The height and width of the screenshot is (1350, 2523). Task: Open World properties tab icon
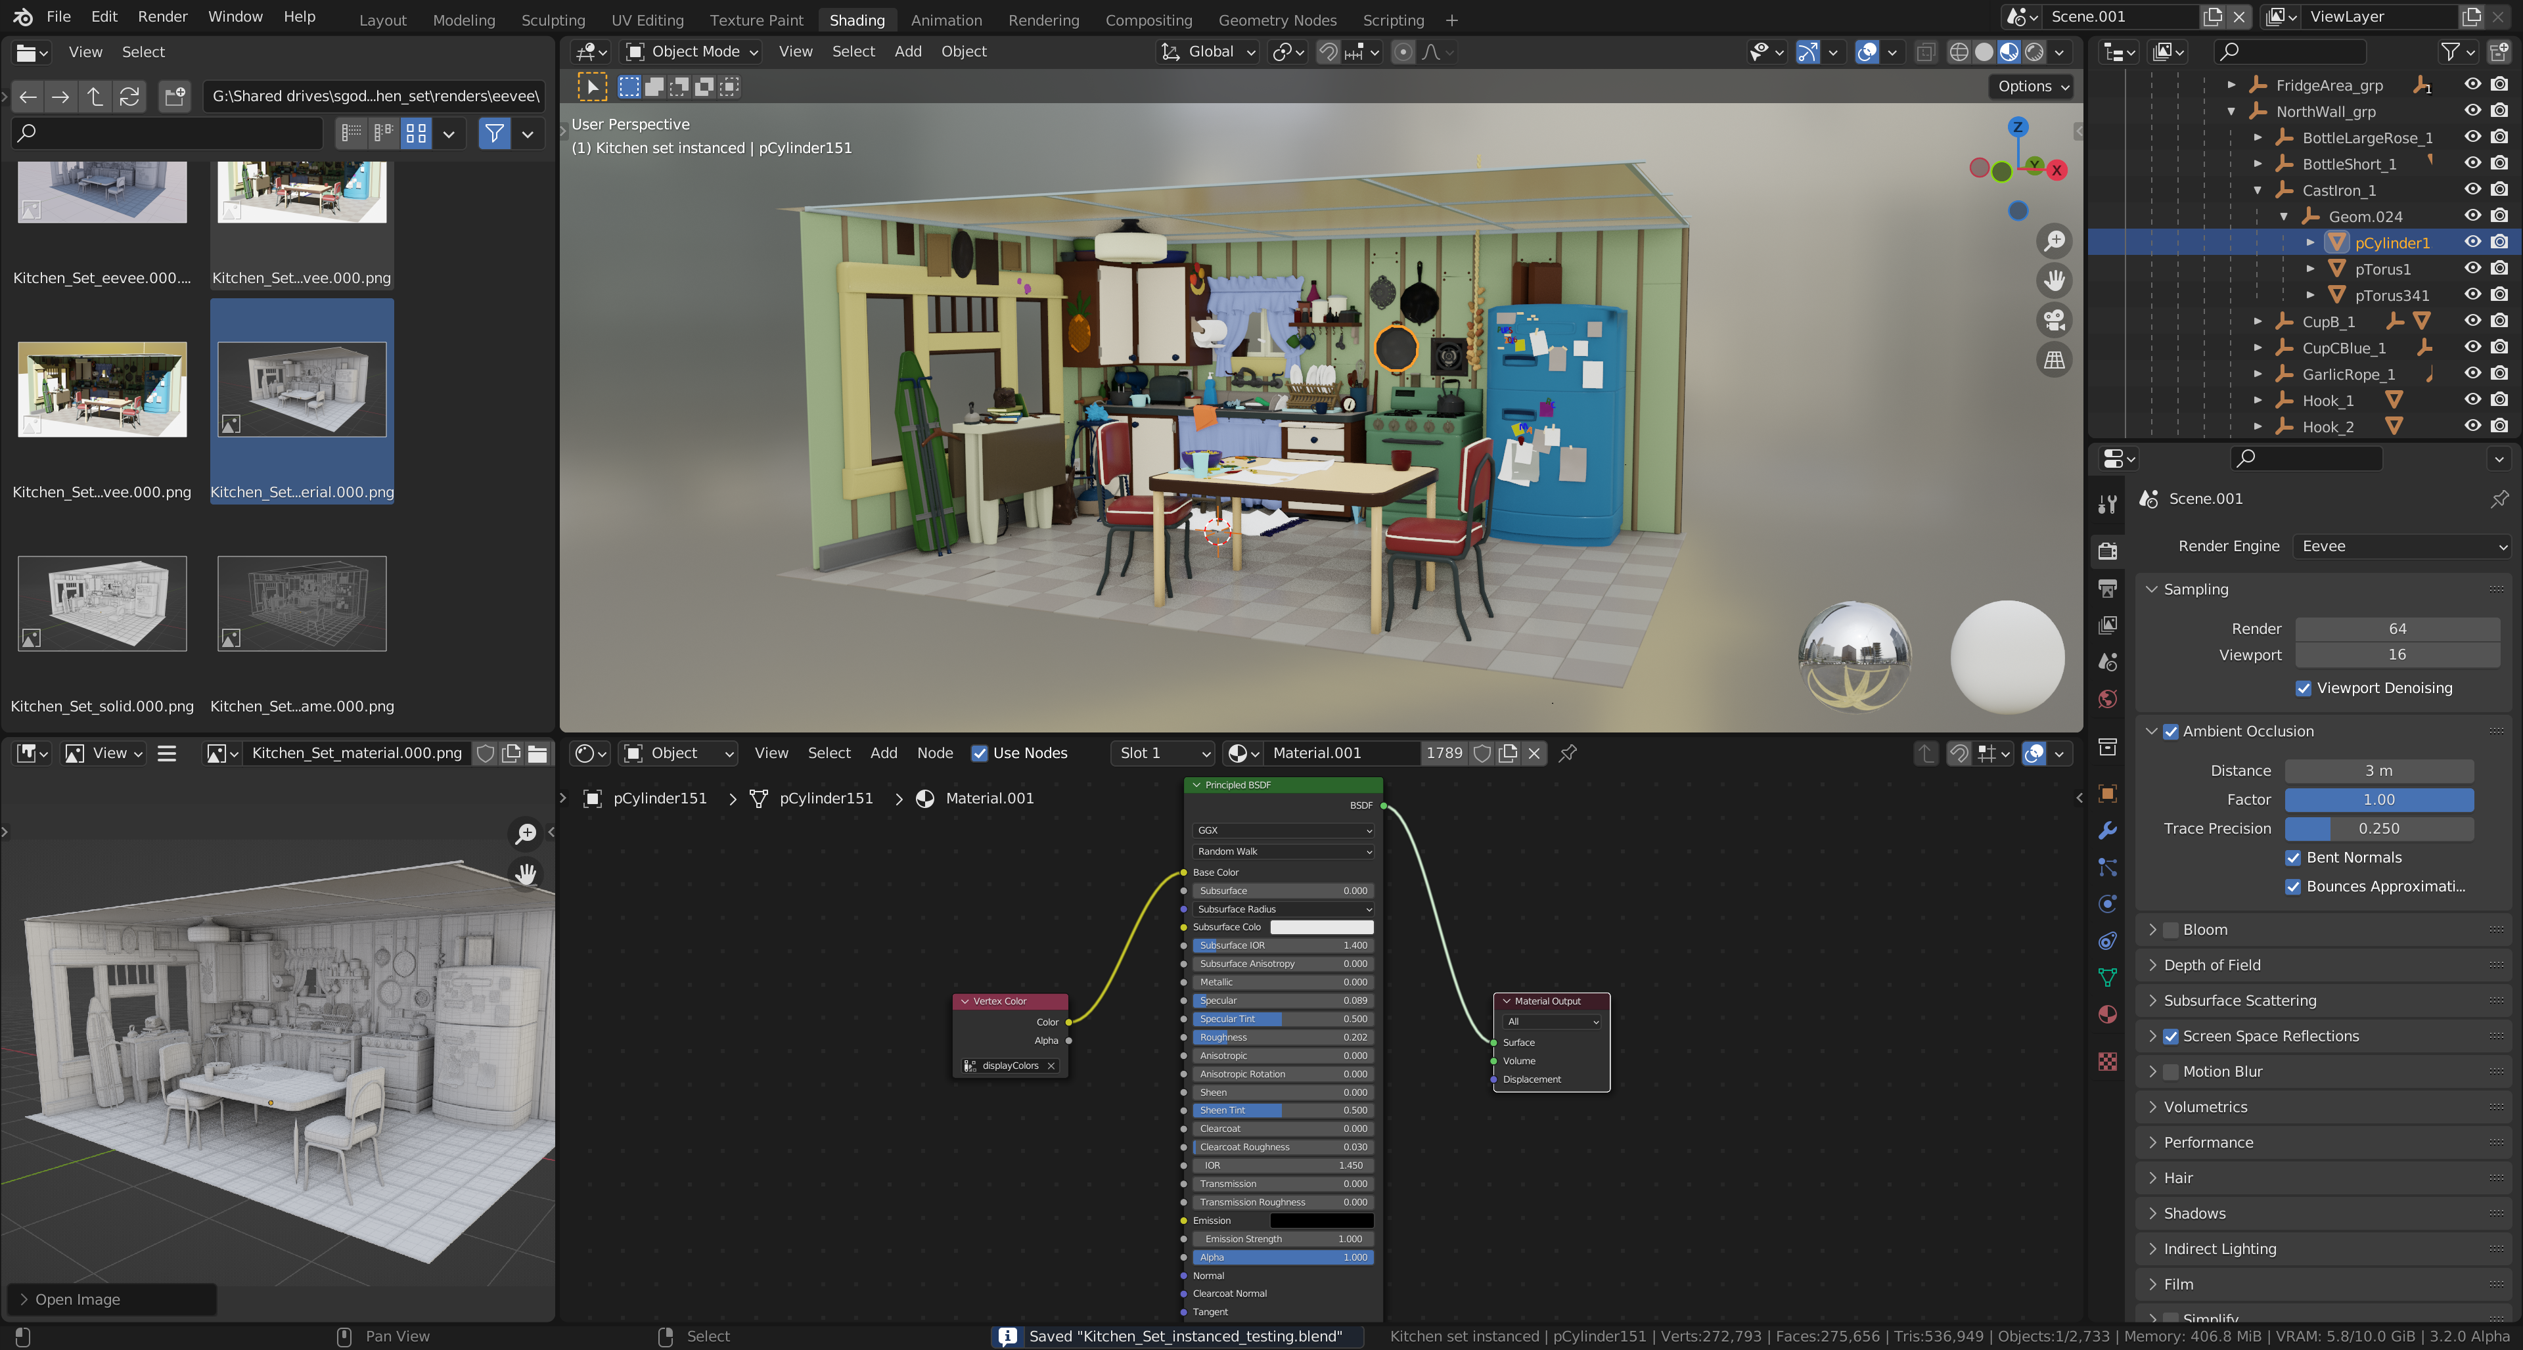click(2108, 699)
